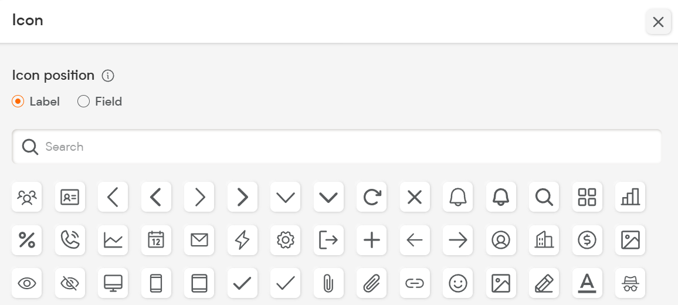Pick the smiley face icon

(x=458, y=283)
